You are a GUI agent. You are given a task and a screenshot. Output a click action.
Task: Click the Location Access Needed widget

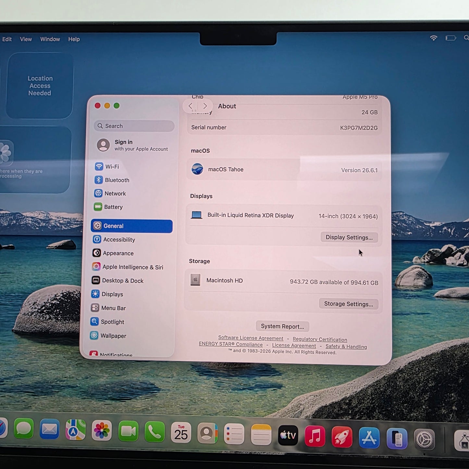click(40, 86)
